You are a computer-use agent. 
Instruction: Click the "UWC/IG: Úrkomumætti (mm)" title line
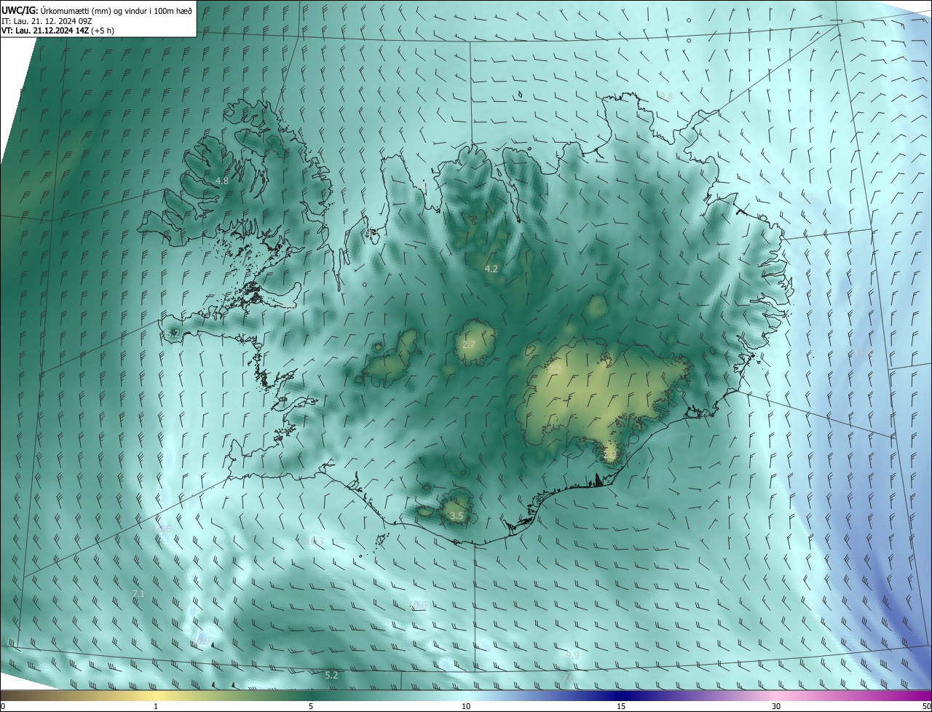(98, 10)
